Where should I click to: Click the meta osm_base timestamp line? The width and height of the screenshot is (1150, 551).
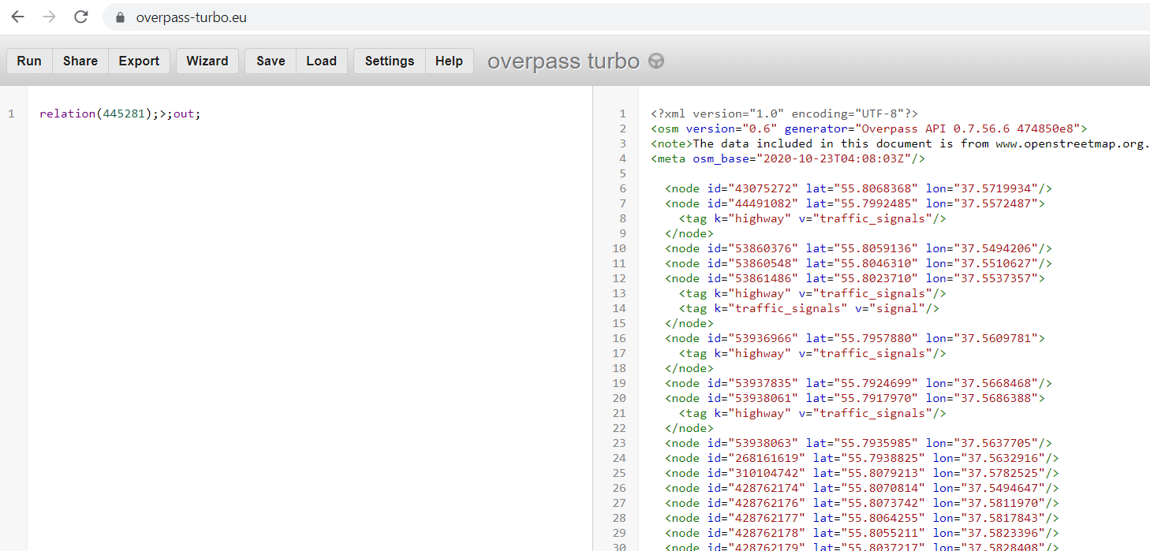pyautogui.click(x=788, y=158)
